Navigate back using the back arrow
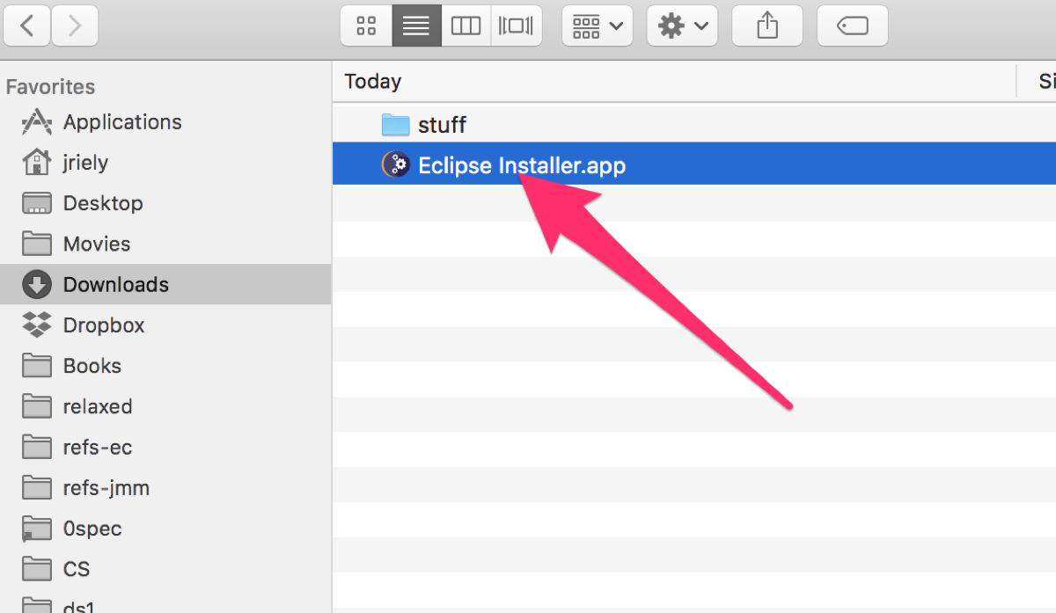Viewport: 1056px width, 613px height. (x=27, y=26)
